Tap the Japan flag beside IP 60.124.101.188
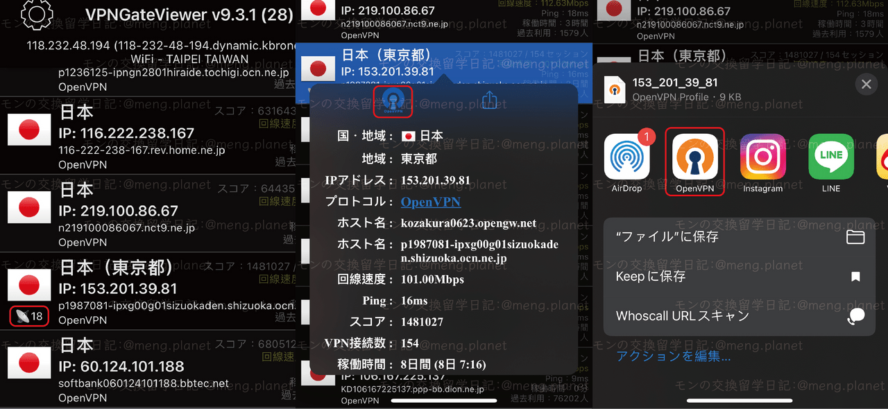This screenshot has height=409, width=888. pyautogui.click(x=29, y=363)
